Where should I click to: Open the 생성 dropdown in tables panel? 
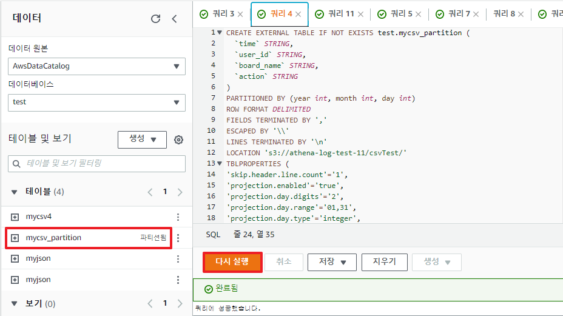pyautogui.click(x=142, y=140)
